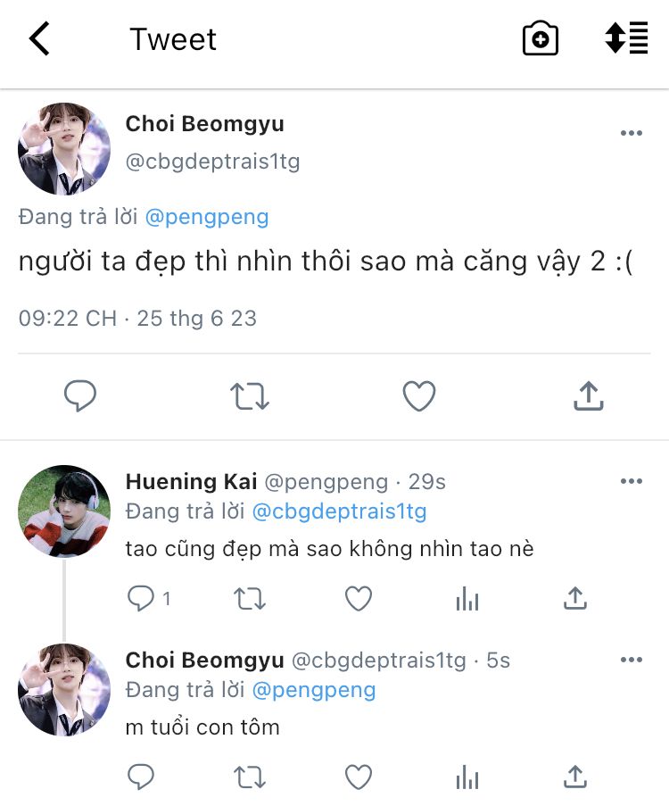Open more options for the main tweet

tap(631, 134)
